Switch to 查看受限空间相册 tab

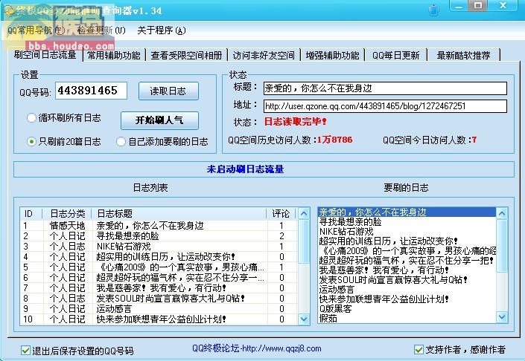pyautogui.click(x=186, y=55)
